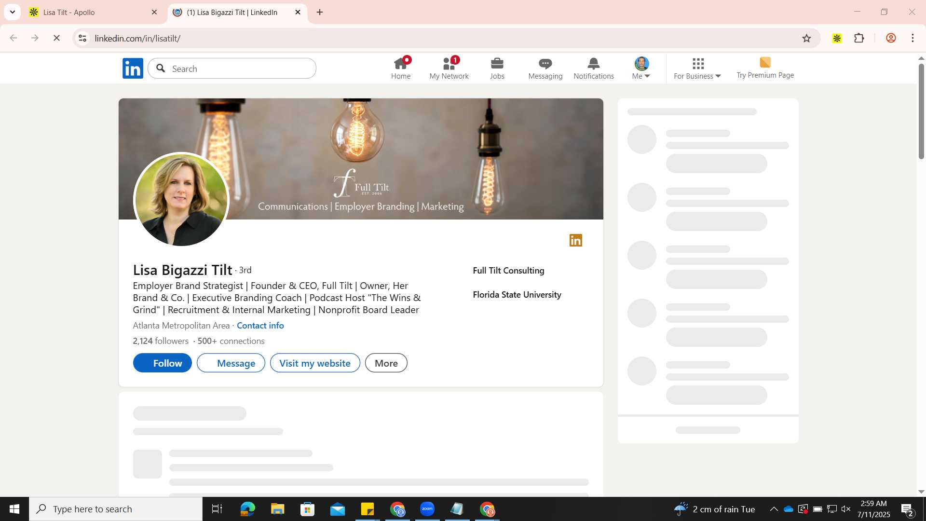Click the 2,124 followers text

[161, 341]
